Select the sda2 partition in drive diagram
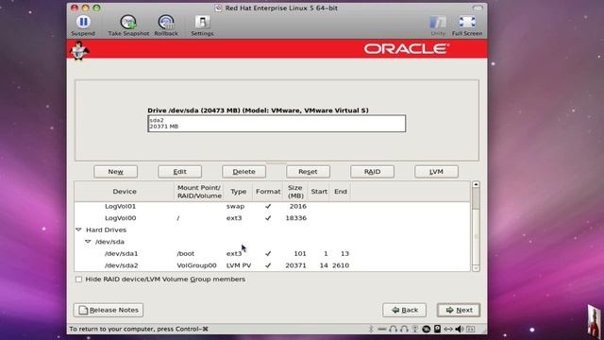Image resolution: width=604 pixels, height=340 pixels. 277,124
